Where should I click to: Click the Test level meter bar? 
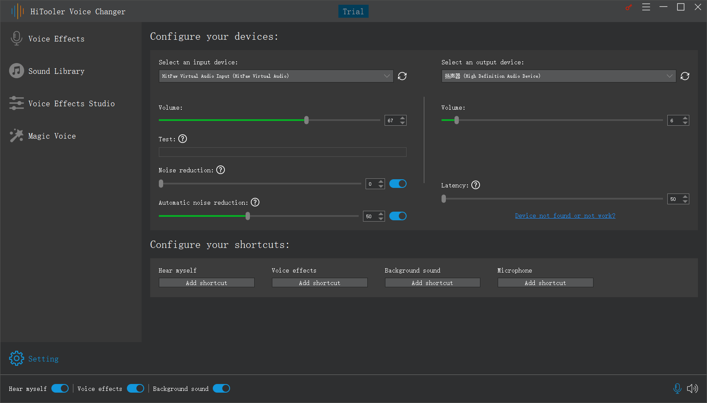click(x=283, y=152)
